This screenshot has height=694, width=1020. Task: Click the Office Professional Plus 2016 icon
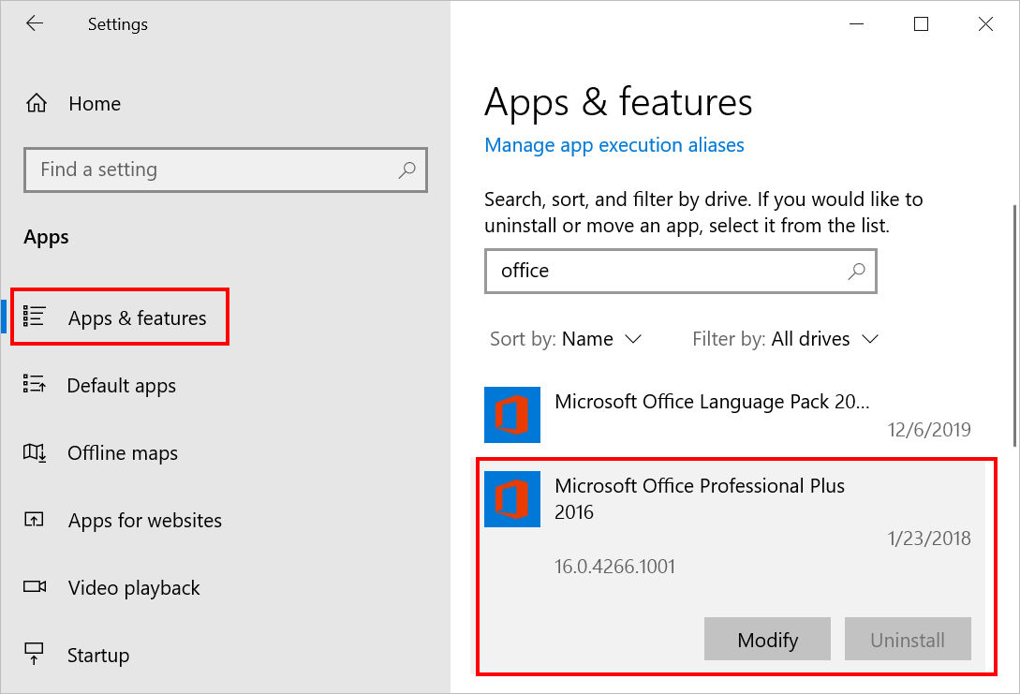(x=512, y=499)
